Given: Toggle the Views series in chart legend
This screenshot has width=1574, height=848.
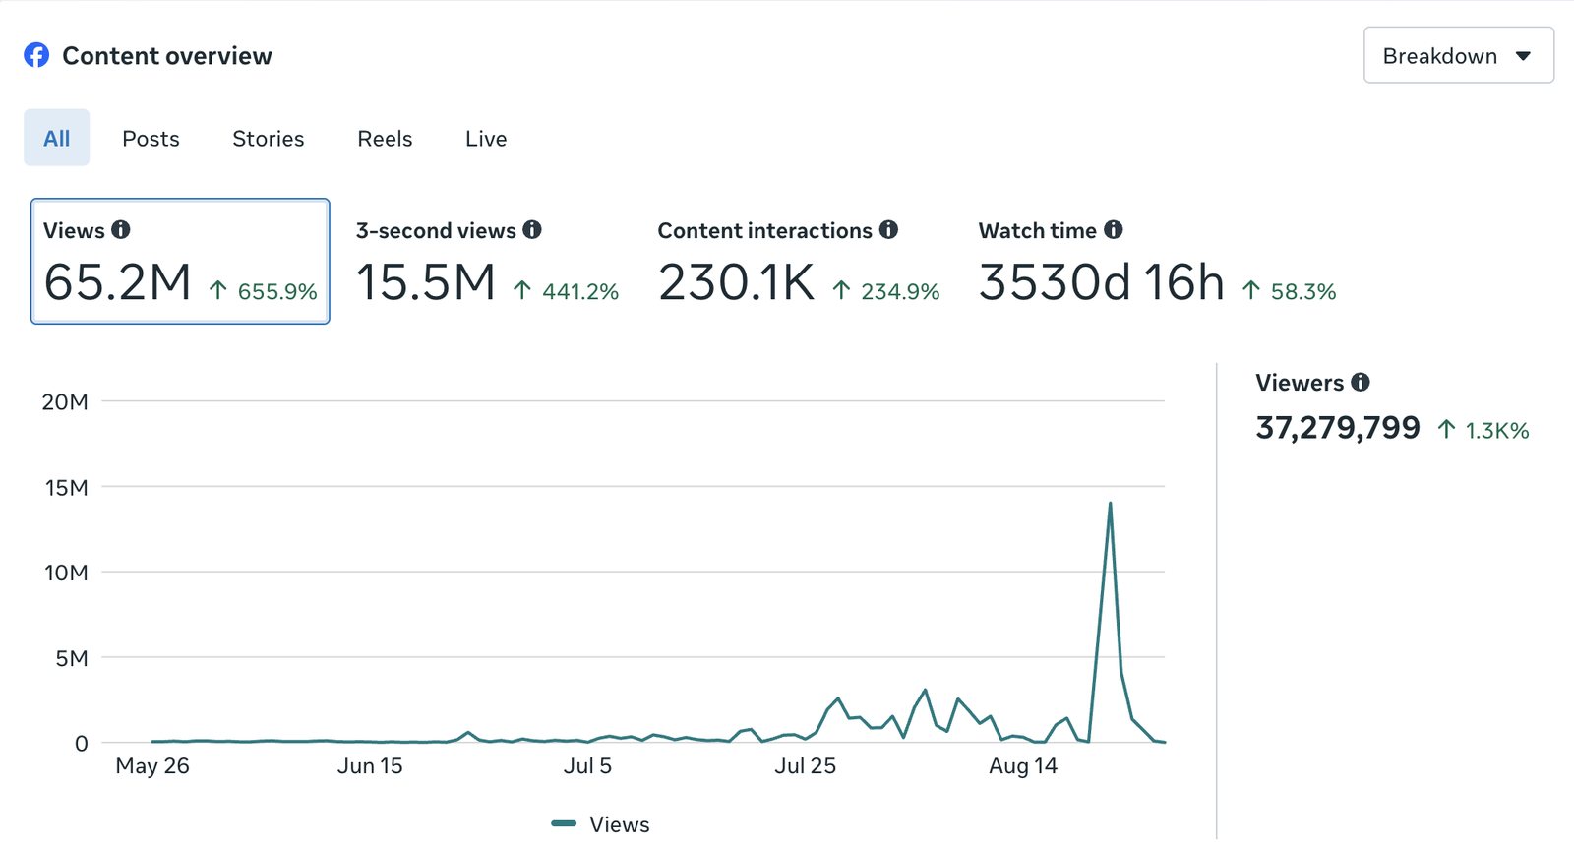Looking at the screenshot, I should click(x=600, y=824).
